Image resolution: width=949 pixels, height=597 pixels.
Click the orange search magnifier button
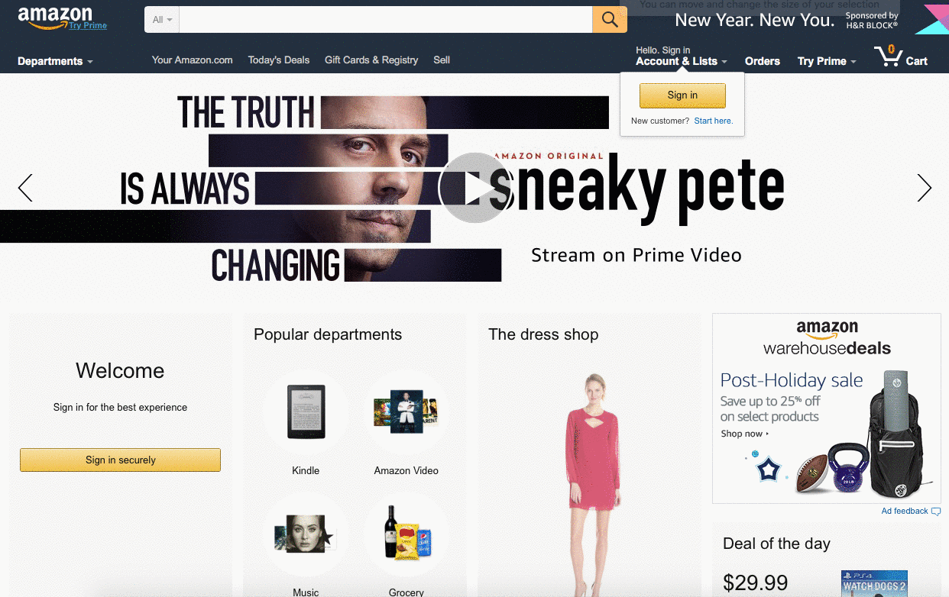click(x=610, y=20)
